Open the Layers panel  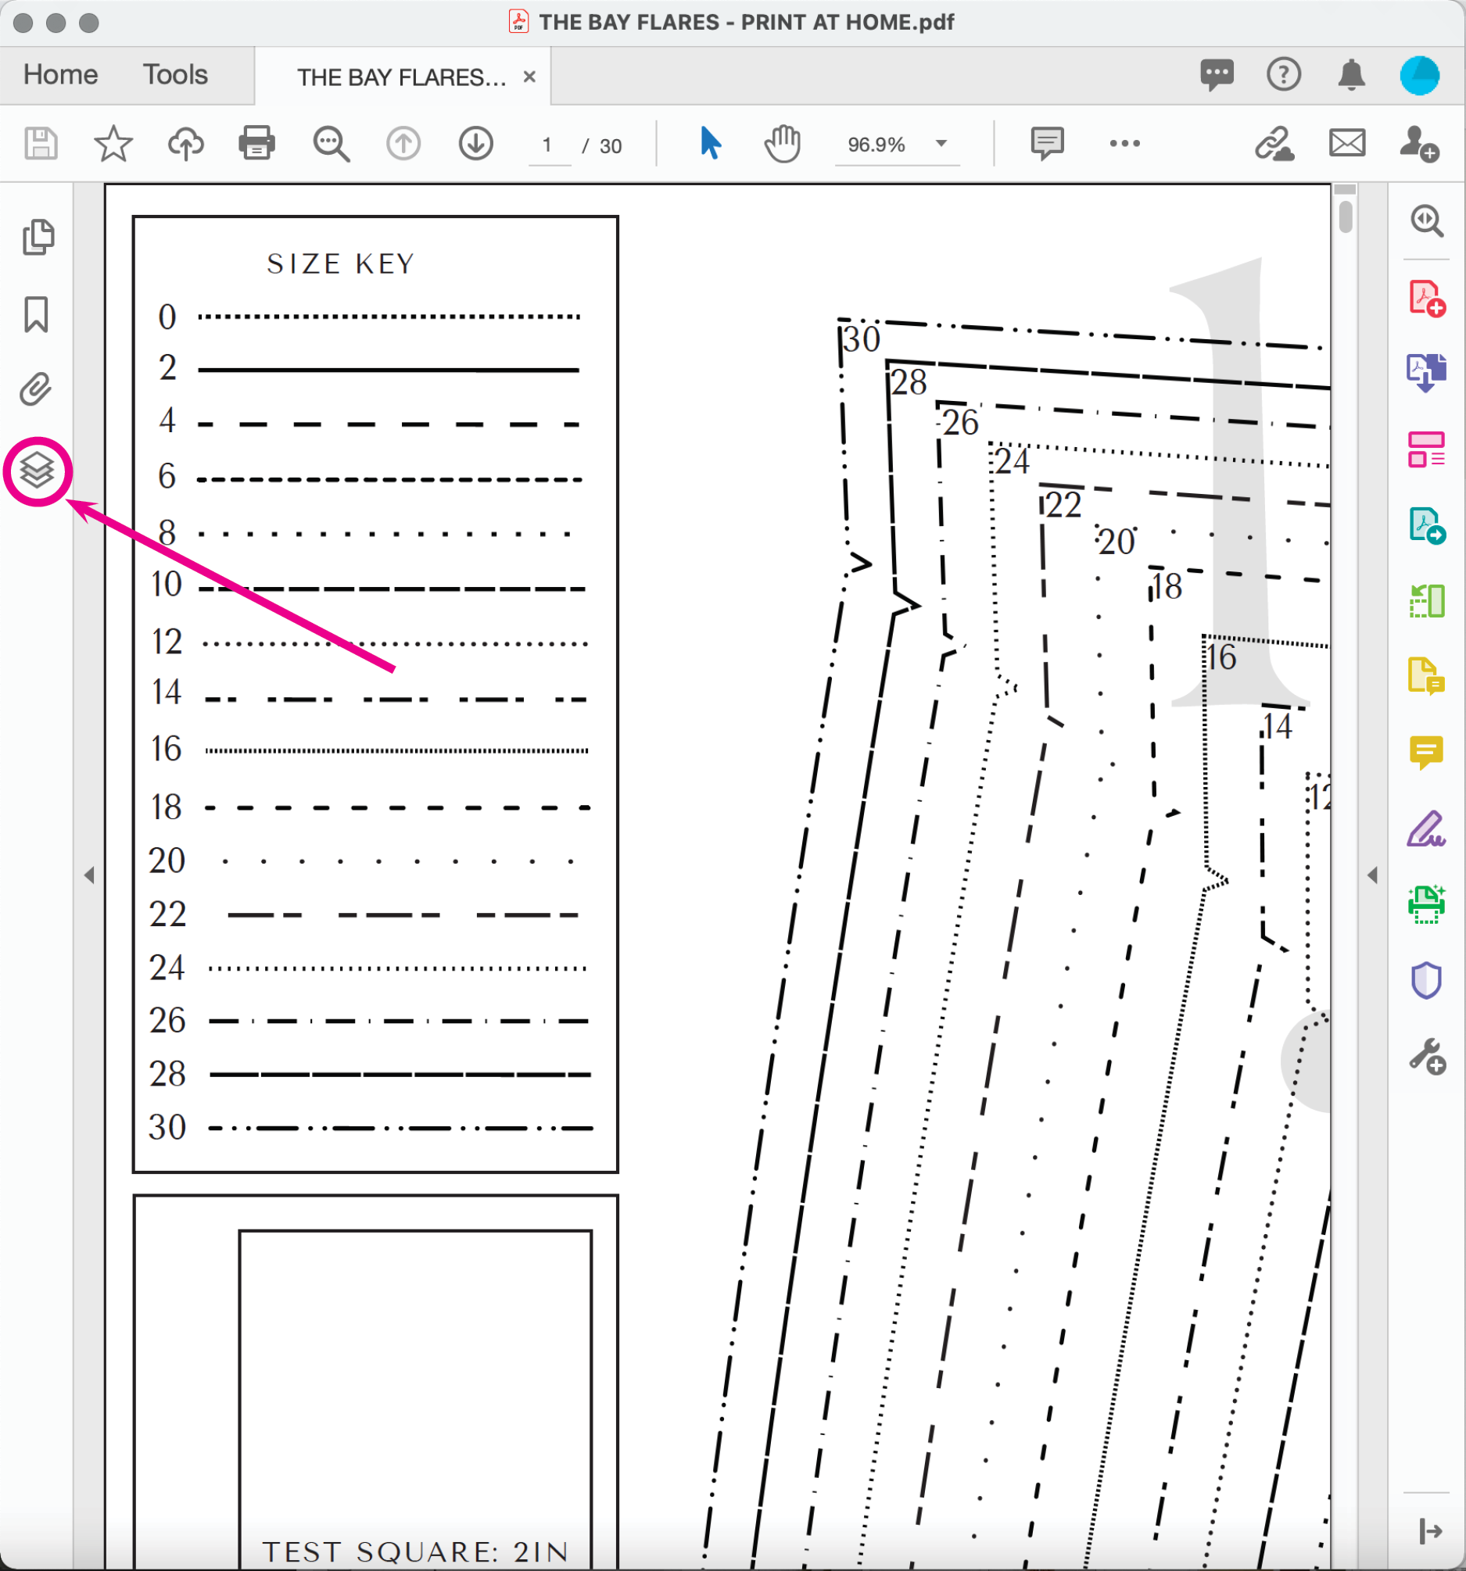[38, 471]
